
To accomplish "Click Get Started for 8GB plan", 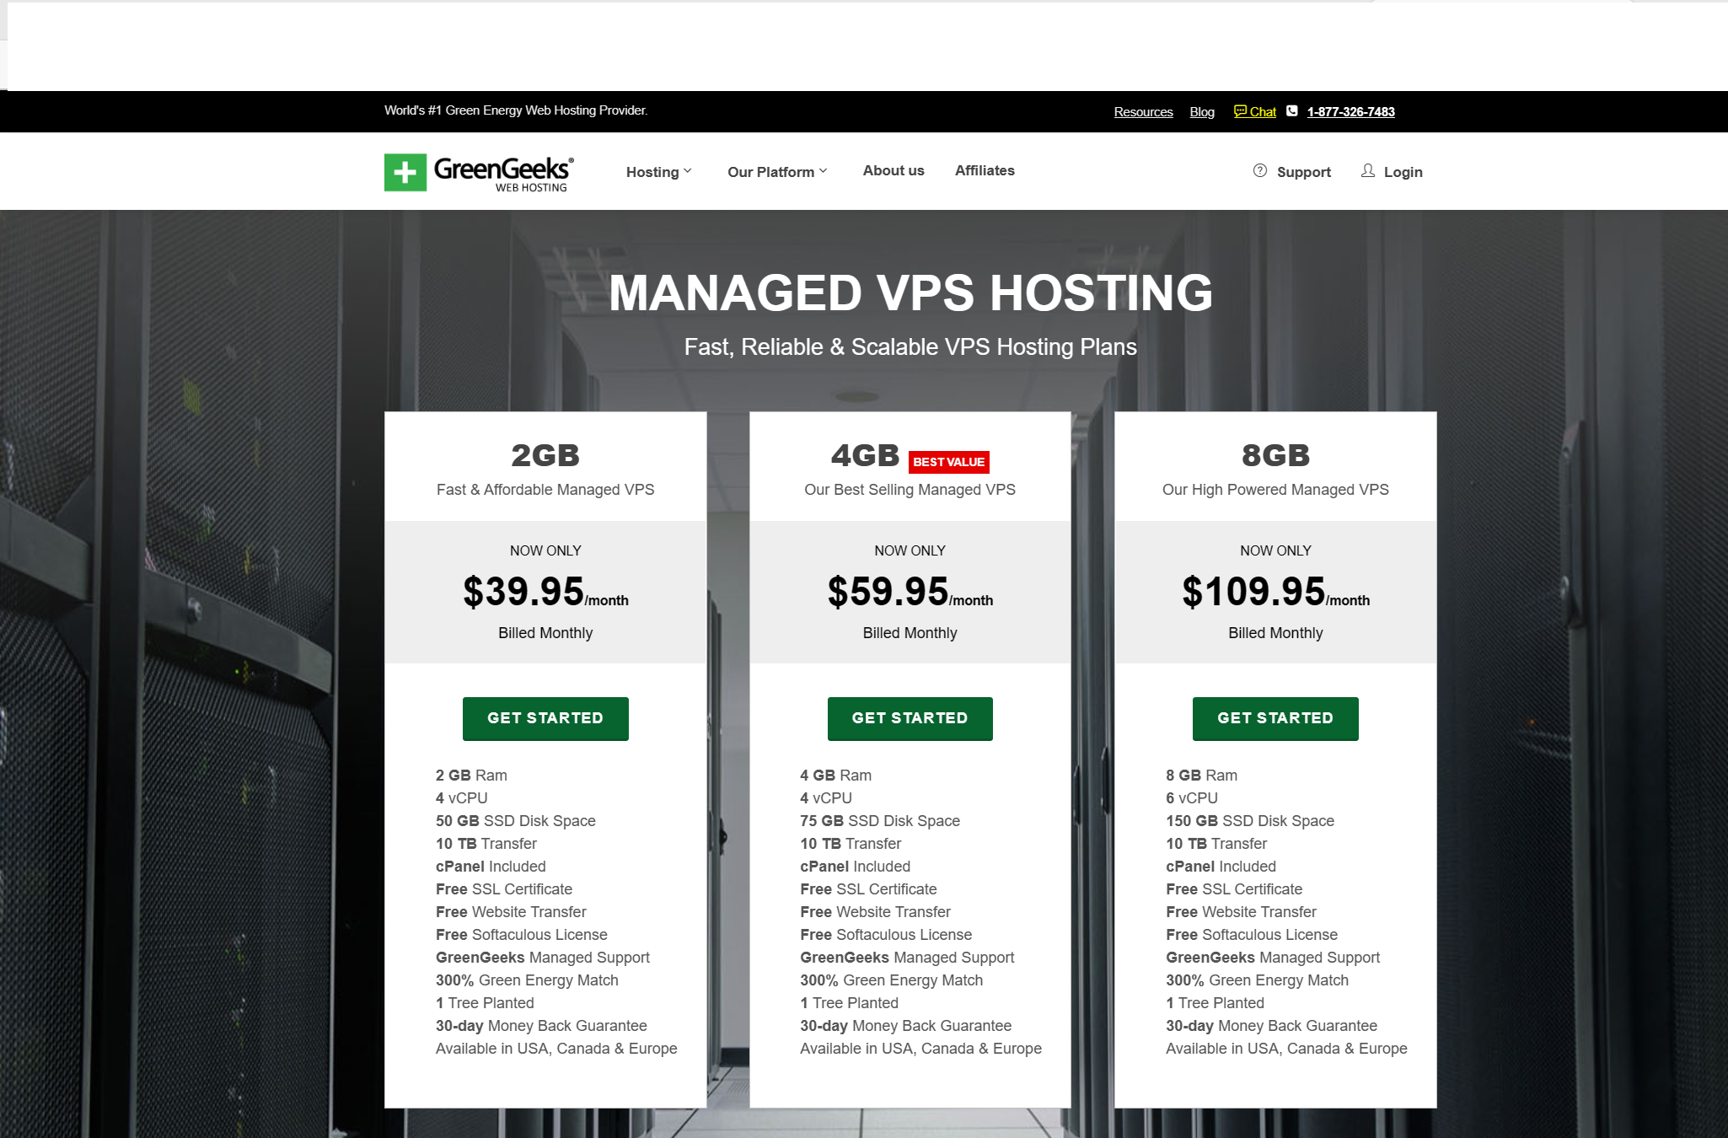I will 1275,719.
